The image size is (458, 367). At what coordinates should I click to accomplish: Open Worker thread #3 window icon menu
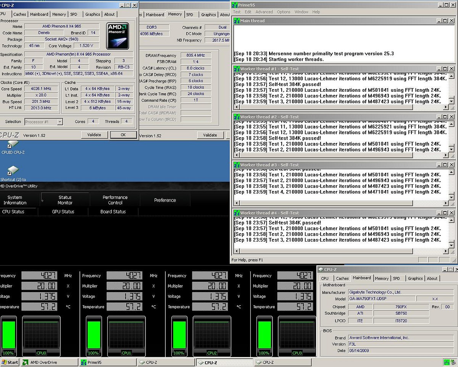click(237, 165)
